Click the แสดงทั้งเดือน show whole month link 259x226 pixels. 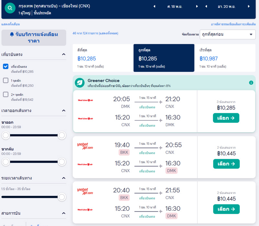coord(11,24)
